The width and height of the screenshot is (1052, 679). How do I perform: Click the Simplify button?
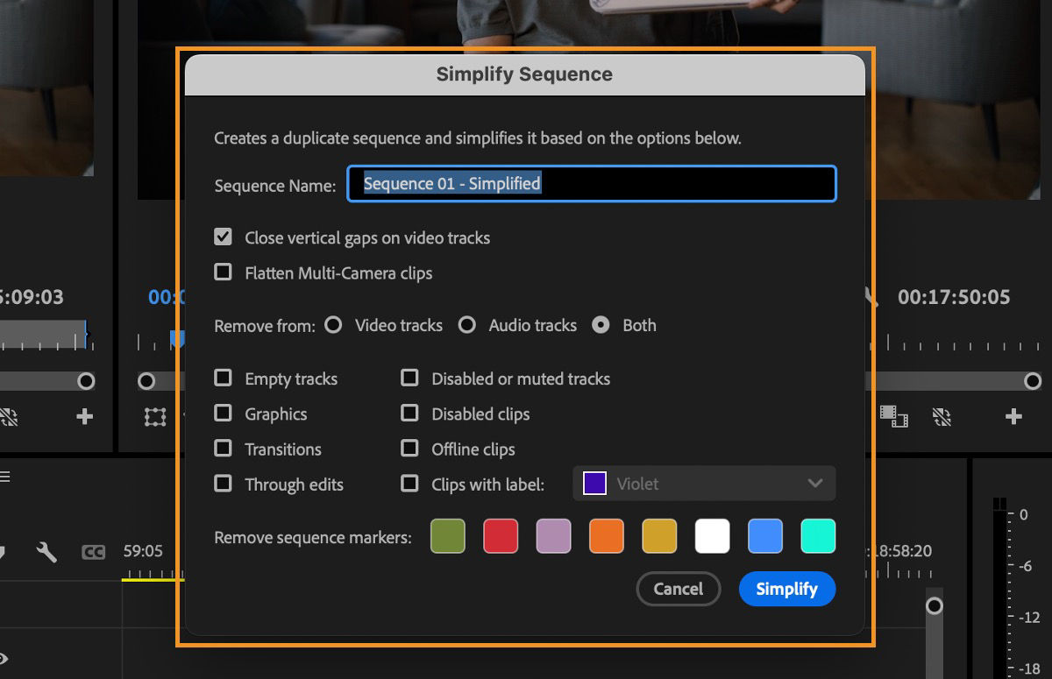tap(786, 589)
